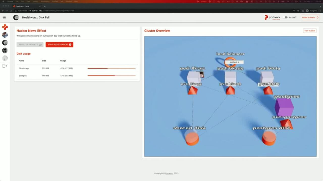Select the logout icon in sidebar
Screen dimensions: 323x181
click(x=5, y=66)
